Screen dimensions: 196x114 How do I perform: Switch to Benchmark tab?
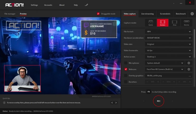pos(181,14)
